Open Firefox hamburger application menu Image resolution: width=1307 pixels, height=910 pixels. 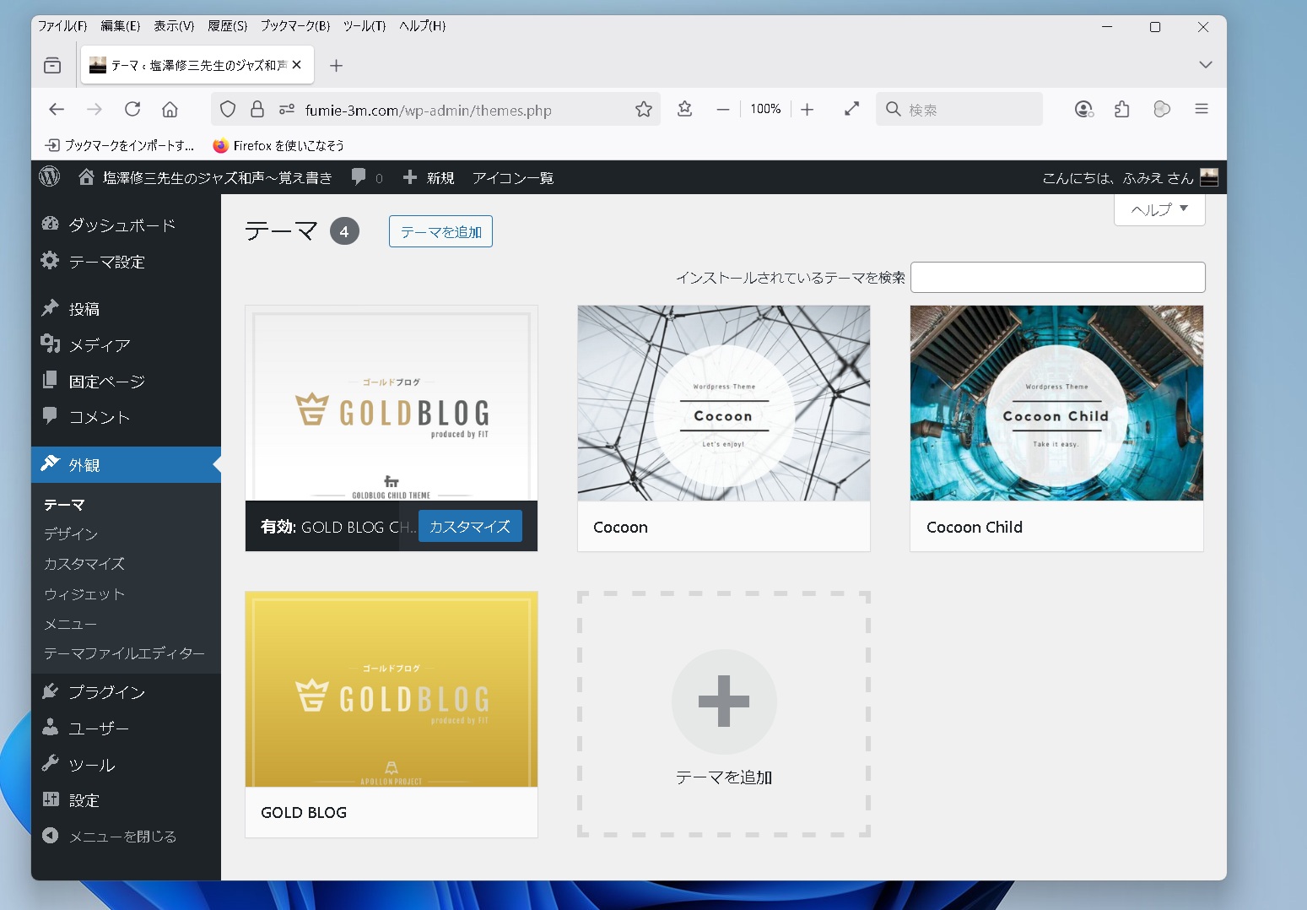pos(1202,109)
